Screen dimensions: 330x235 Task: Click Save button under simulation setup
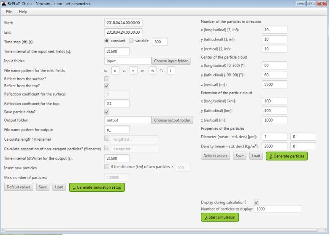point(43,187)
